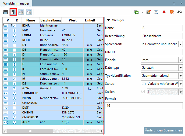Open the Datentyp Ganzzahl dropdown

click(x=180, y=68)
